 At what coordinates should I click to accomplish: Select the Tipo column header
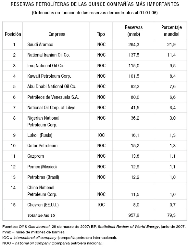101,34
